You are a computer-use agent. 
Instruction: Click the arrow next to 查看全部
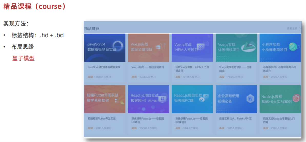(300, 28)
